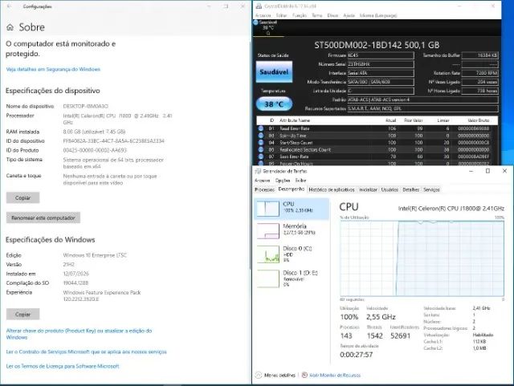
Task: Switch to the Usuários tab
Action: coord(390,189)
